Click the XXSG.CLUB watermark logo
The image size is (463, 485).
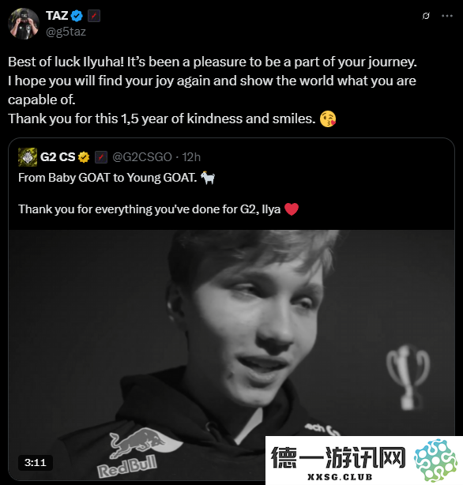click(364, 461)
